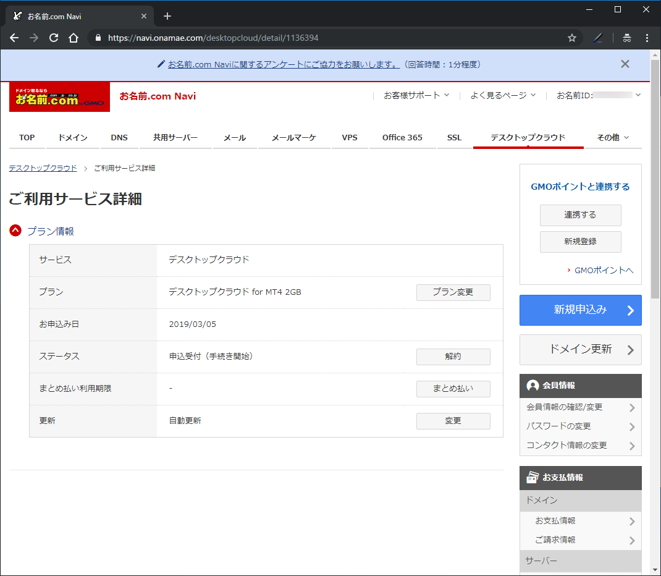Select the DNS tab
Image resolution: width=661 pixels, height=576 pixels.
pos(119,137)
